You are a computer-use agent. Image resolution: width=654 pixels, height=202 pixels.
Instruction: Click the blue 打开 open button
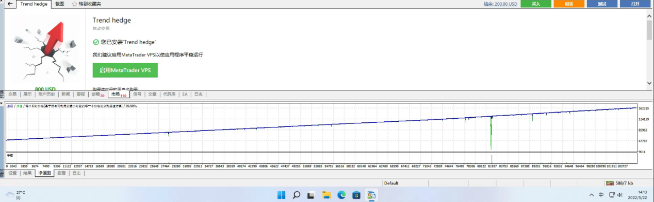point(635,4)
